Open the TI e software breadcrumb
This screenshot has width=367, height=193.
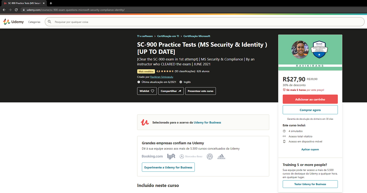pos(145,36)
